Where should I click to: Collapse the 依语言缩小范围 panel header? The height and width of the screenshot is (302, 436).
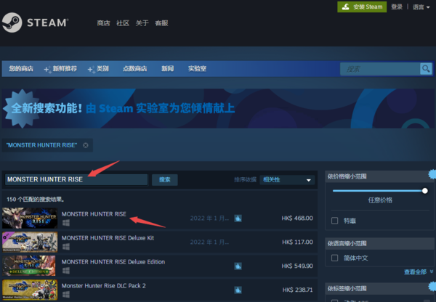point(379,243)
